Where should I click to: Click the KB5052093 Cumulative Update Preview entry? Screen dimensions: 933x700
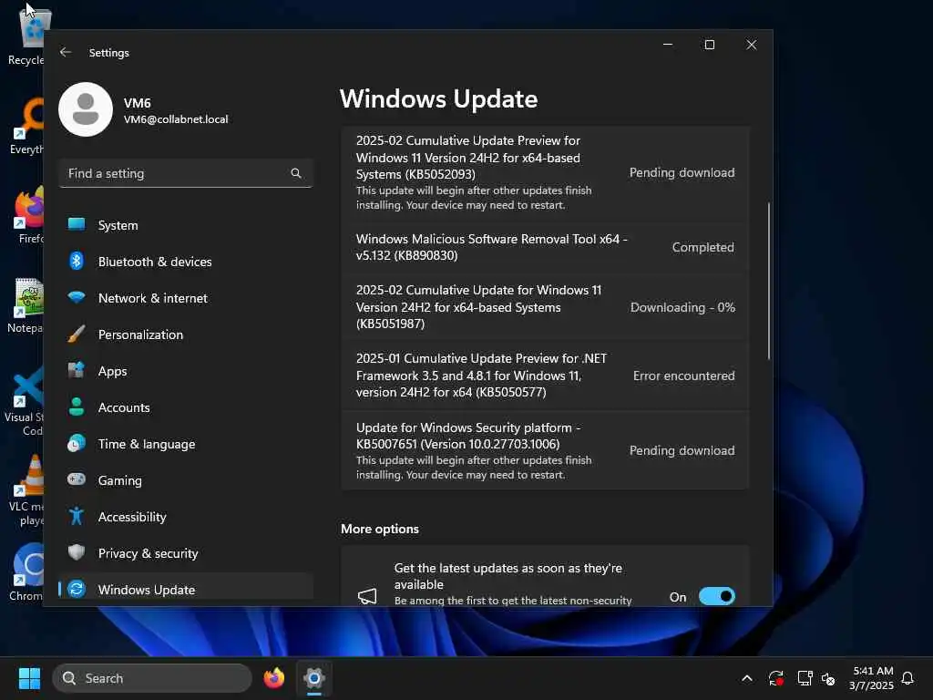[545, 172]
